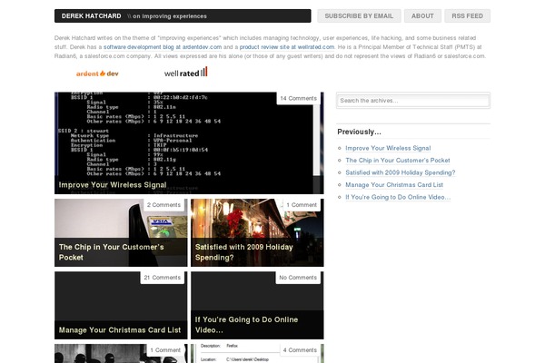
Task: Focus the Search the archives field
Action: (413, 101)
